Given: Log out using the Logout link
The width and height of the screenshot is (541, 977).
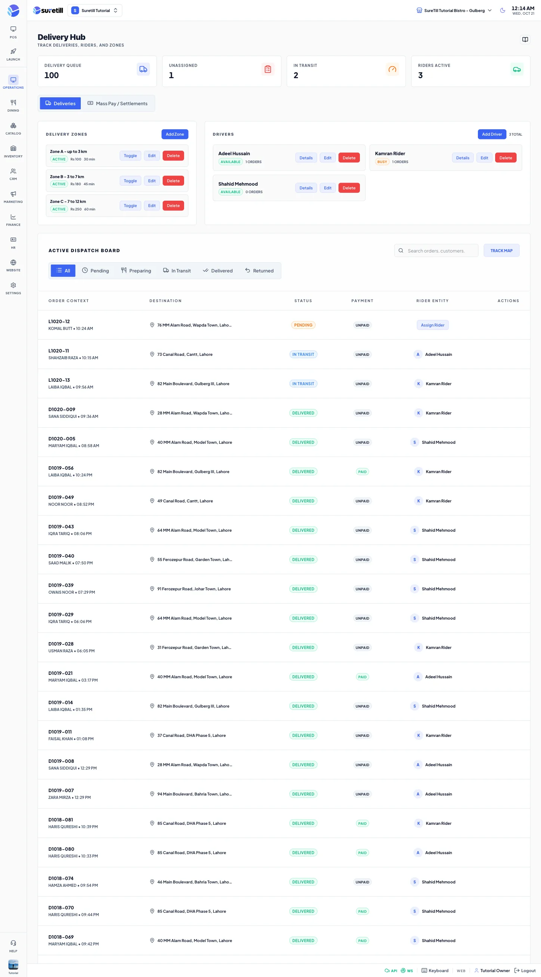Looking at the screenshot, I should (525, 971).
